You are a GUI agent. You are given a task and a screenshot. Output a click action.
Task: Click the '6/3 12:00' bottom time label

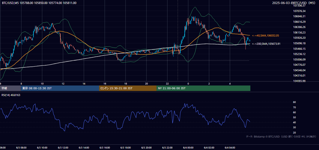[63, 148]
